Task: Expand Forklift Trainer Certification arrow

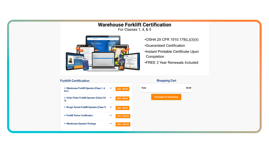Action: (x=65, y=115)
